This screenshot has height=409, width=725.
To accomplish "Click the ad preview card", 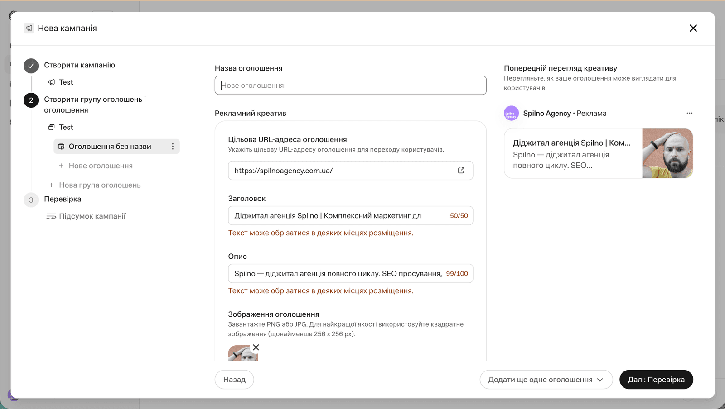I will point(598,153).
